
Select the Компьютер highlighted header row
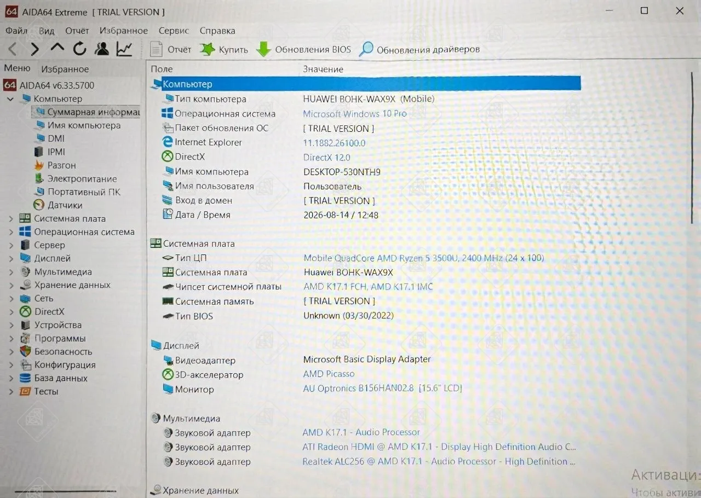(365, 84)
